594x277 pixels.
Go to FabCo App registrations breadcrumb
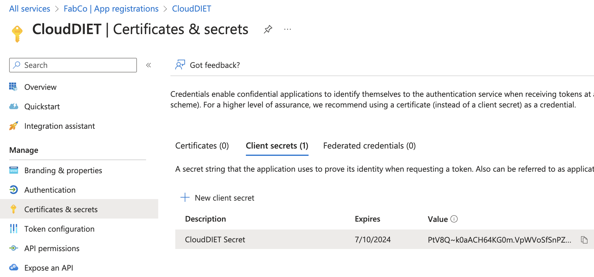click(x=111, y=9)
